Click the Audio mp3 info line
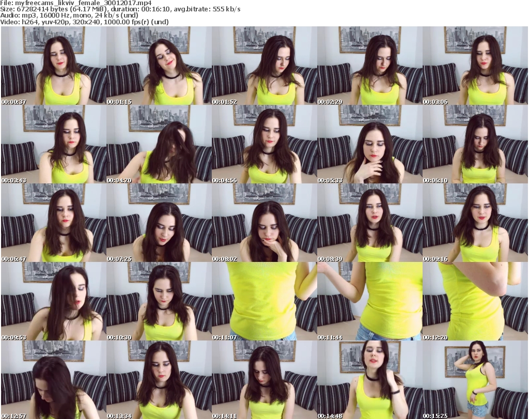529x419 pixels. click(x=69, y=15)
